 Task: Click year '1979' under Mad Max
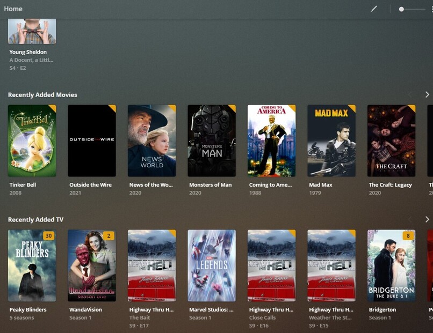315,193
